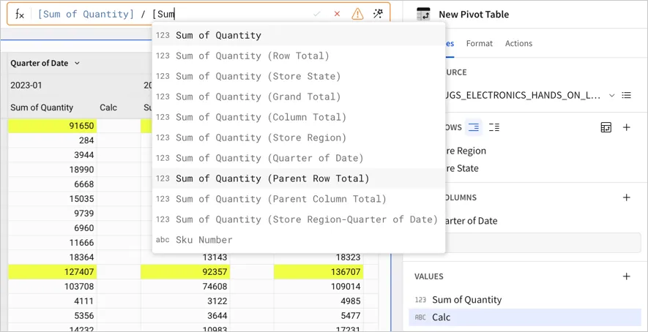Select the cell with 11666

[53, 242]
